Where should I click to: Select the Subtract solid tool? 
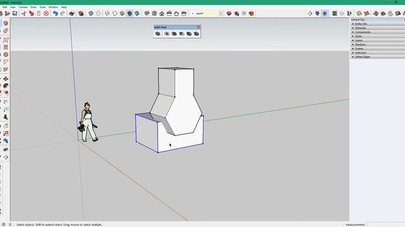pos(182,33)
